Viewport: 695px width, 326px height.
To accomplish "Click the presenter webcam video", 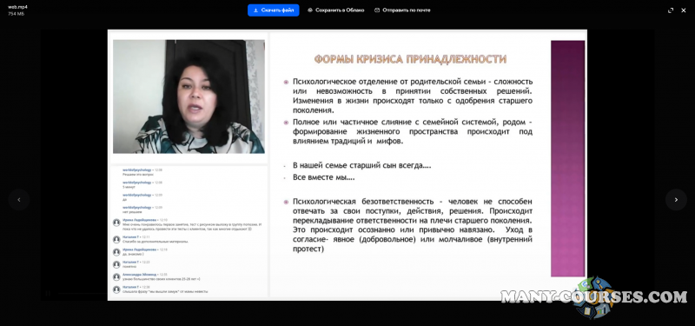I will coord(189,96).
